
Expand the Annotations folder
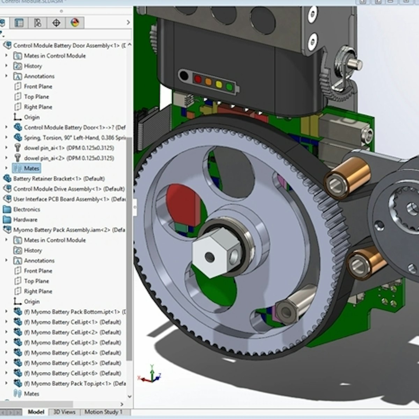(6, 76)
